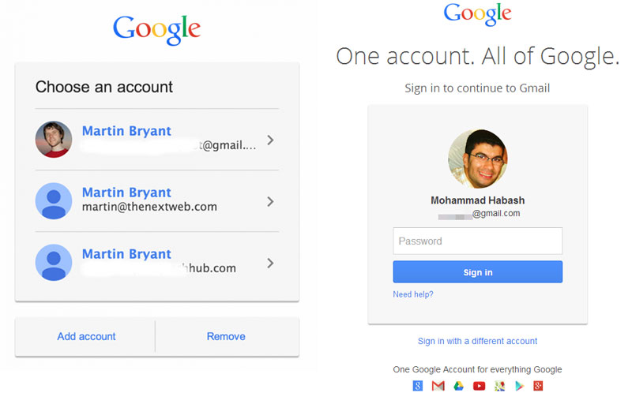
Task: Focus the Password input field
Action: (478, 241)
